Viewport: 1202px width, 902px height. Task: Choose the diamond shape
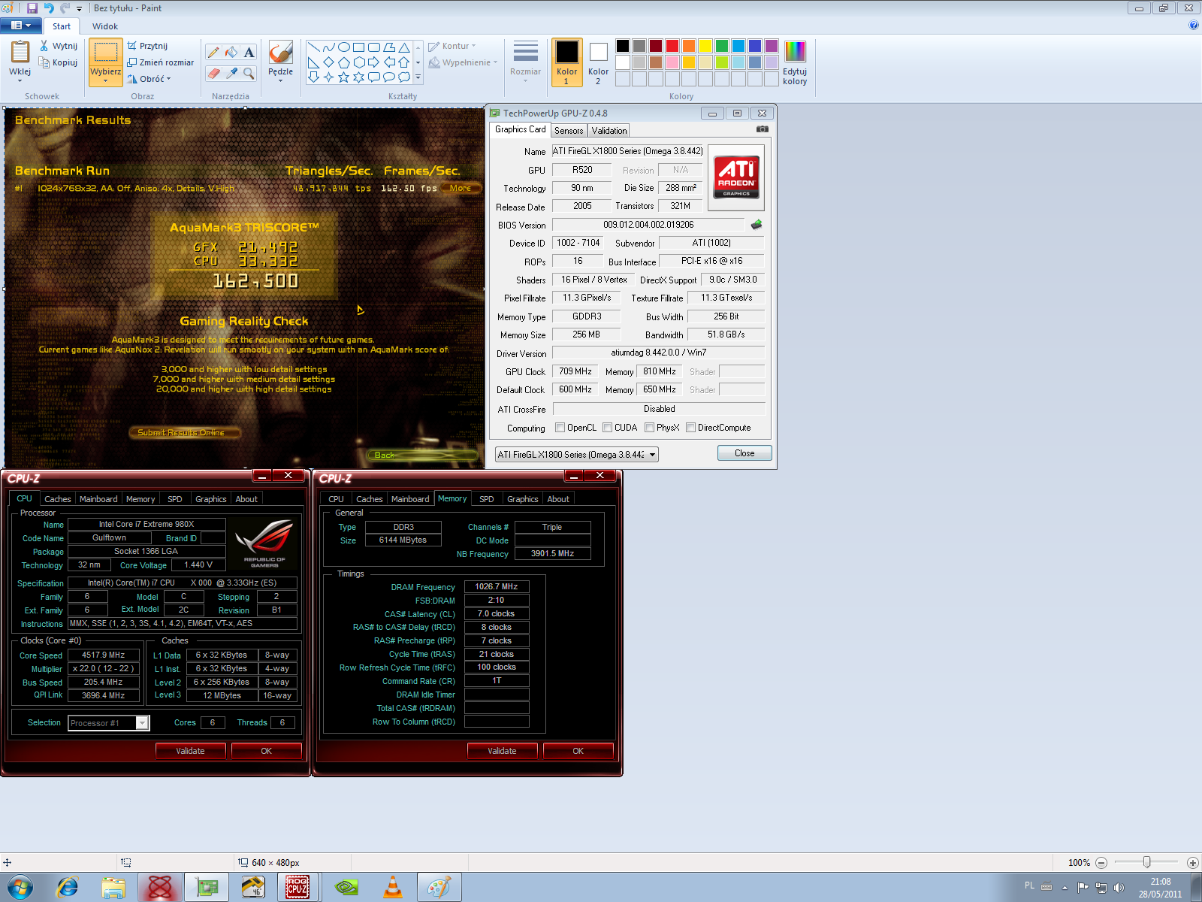pos(328,62)
